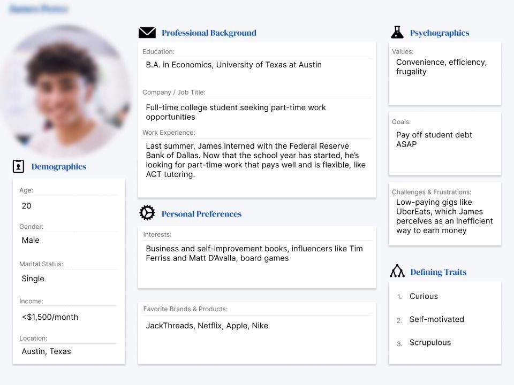Screen dimensions: 514x385
Task: Click the Work Experience: field label
Action: point(169,133)
